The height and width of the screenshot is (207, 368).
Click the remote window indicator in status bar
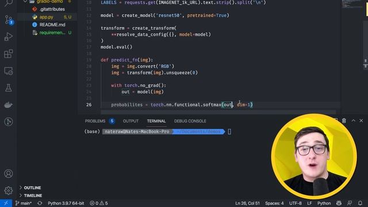click(6, 203)
